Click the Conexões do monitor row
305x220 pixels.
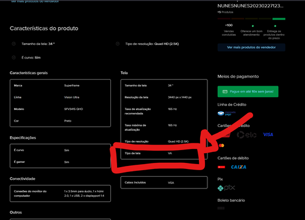coord(60,193)
